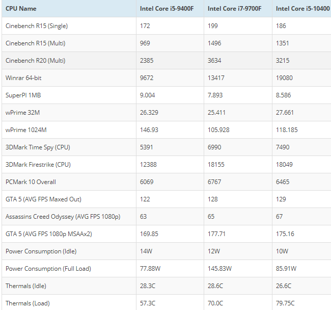Click the Cinebench R15 (Single) row label
The width and height of the screenshot is (331, 310).
[37, 26]
